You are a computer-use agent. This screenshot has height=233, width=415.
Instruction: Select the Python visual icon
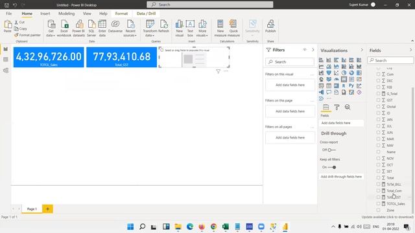coord(351,85)
